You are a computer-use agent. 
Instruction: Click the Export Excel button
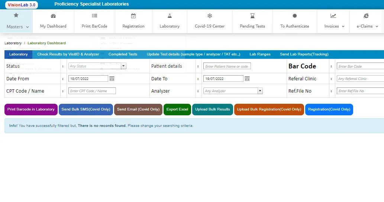(177, 109)
